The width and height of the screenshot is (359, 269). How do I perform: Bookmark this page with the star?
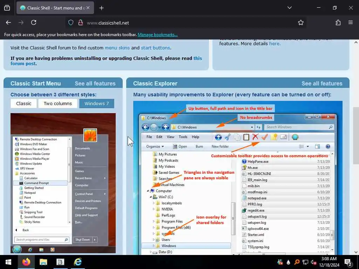point(300,23)
